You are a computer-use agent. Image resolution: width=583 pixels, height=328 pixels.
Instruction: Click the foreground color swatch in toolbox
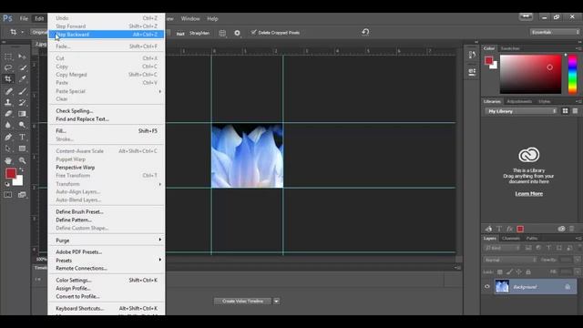tap(11, 173)
